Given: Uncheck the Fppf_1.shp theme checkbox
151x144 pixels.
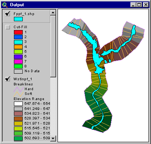Looking at the screenshot, I should point(8,14).
